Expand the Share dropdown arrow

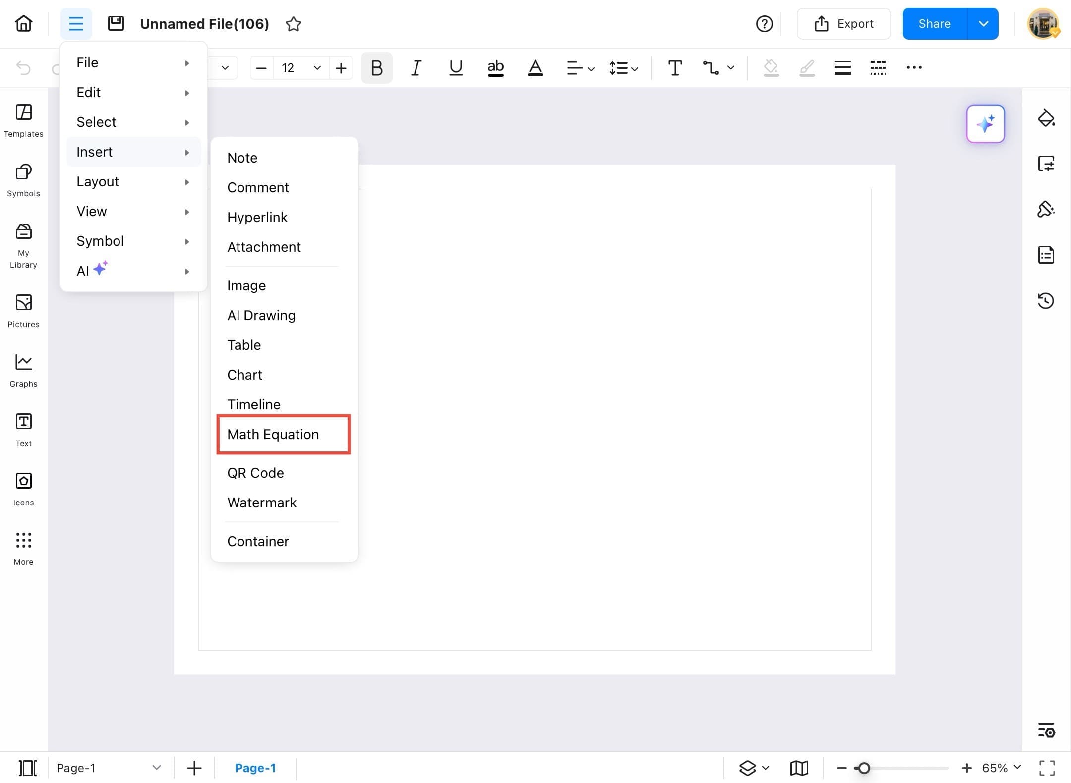[983, 24]
